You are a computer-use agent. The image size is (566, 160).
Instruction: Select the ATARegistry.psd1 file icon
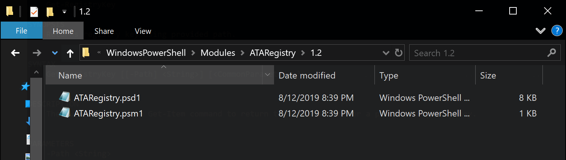(x=64, y=98)
